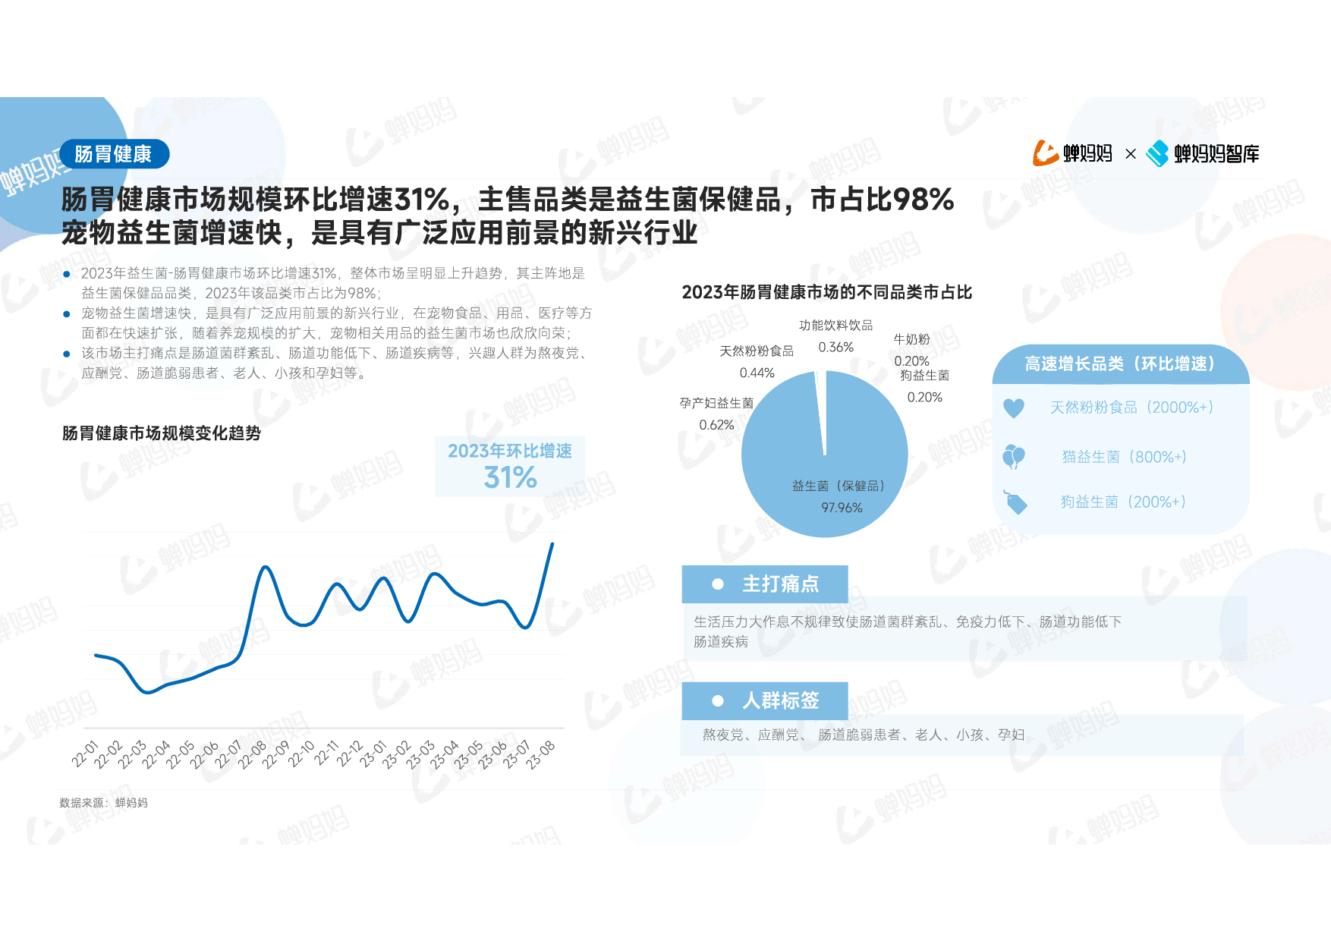Click the heart icon beside 天然粉粉食品
This screenshot has height=941, width=1331.
click(1014, 408)
